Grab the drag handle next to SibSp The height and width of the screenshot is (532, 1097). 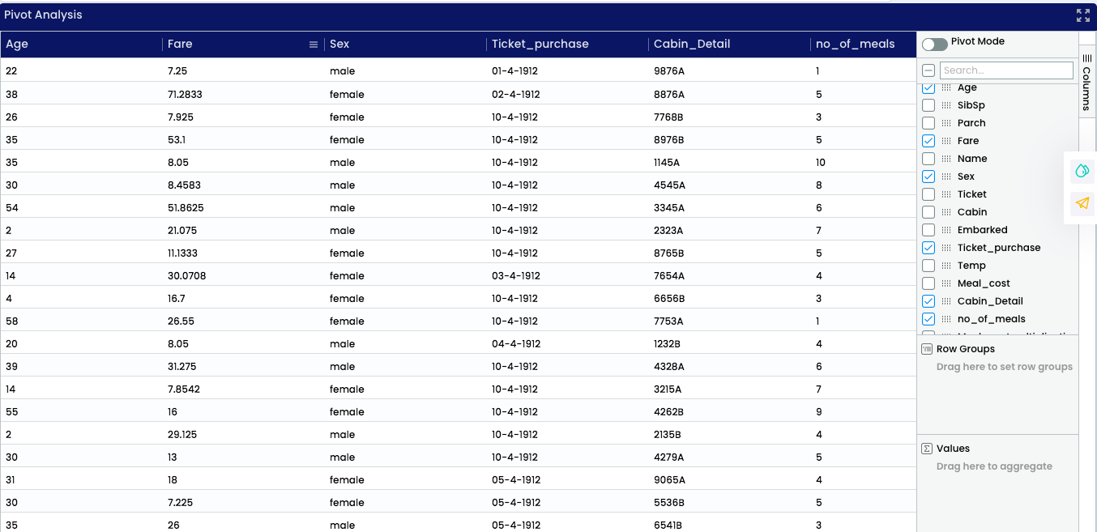click(946, 105)
